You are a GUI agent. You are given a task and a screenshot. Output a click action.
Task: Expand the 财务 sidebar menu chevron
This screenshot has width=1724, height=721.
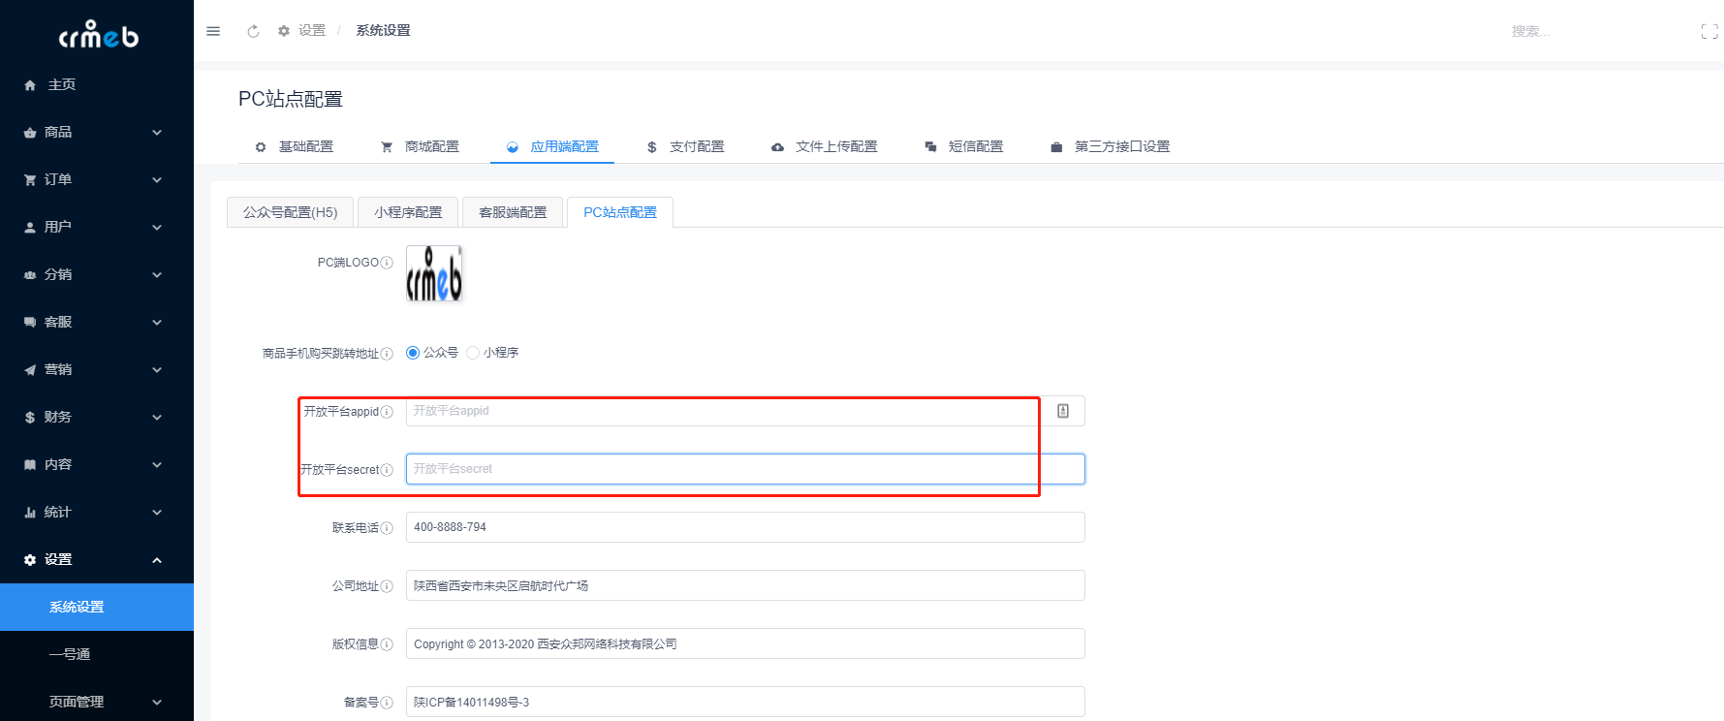(x=157, y=418)
